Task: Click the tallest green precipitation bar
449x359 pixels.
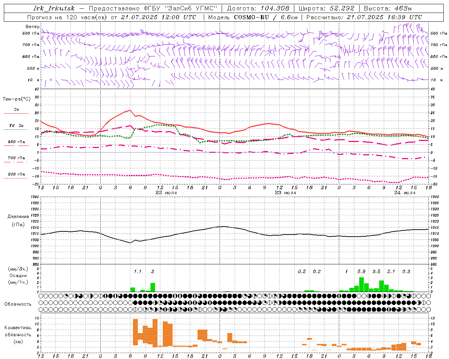Action: point(361,284)
